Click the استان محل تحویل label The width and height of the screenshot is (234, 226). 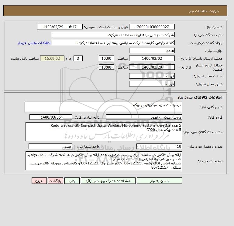[208, 76]
